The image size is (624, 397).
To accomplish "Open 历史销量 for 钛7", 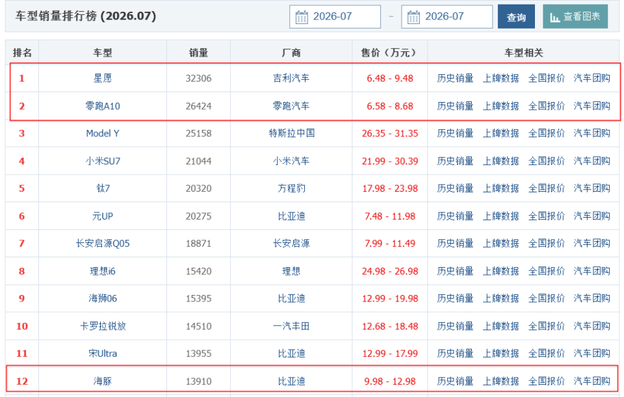I will pos(455,188).
